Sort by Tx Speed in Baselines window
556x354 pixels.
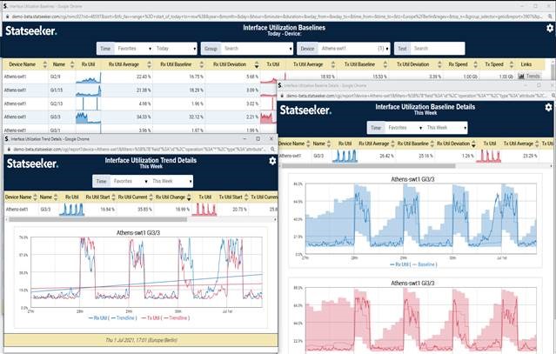point(512,64)
